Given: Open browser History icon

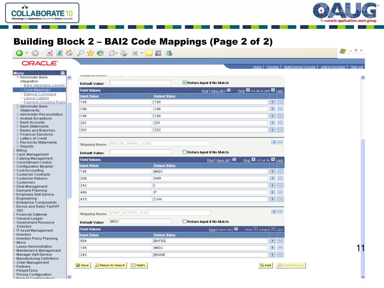Looking at the screenshot, I should [x=100, y=53].
